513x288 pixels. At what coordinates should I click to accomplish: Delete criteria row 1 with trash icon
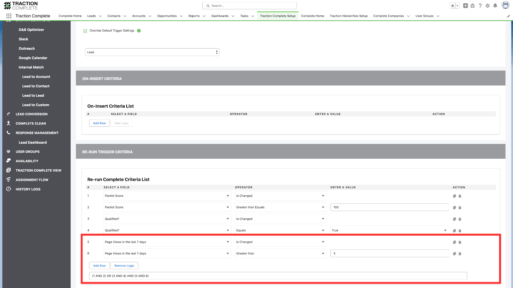[x=460, y=196]
